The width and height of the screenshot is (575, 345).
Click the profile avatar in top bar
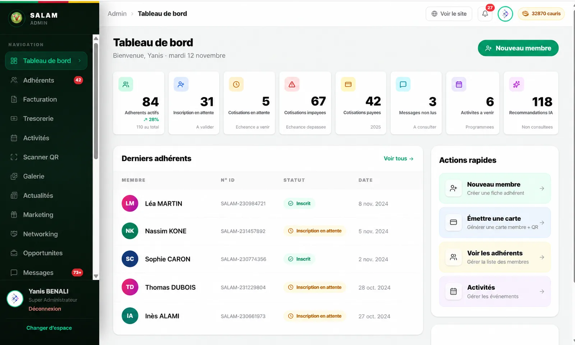(x=505, y=14)
